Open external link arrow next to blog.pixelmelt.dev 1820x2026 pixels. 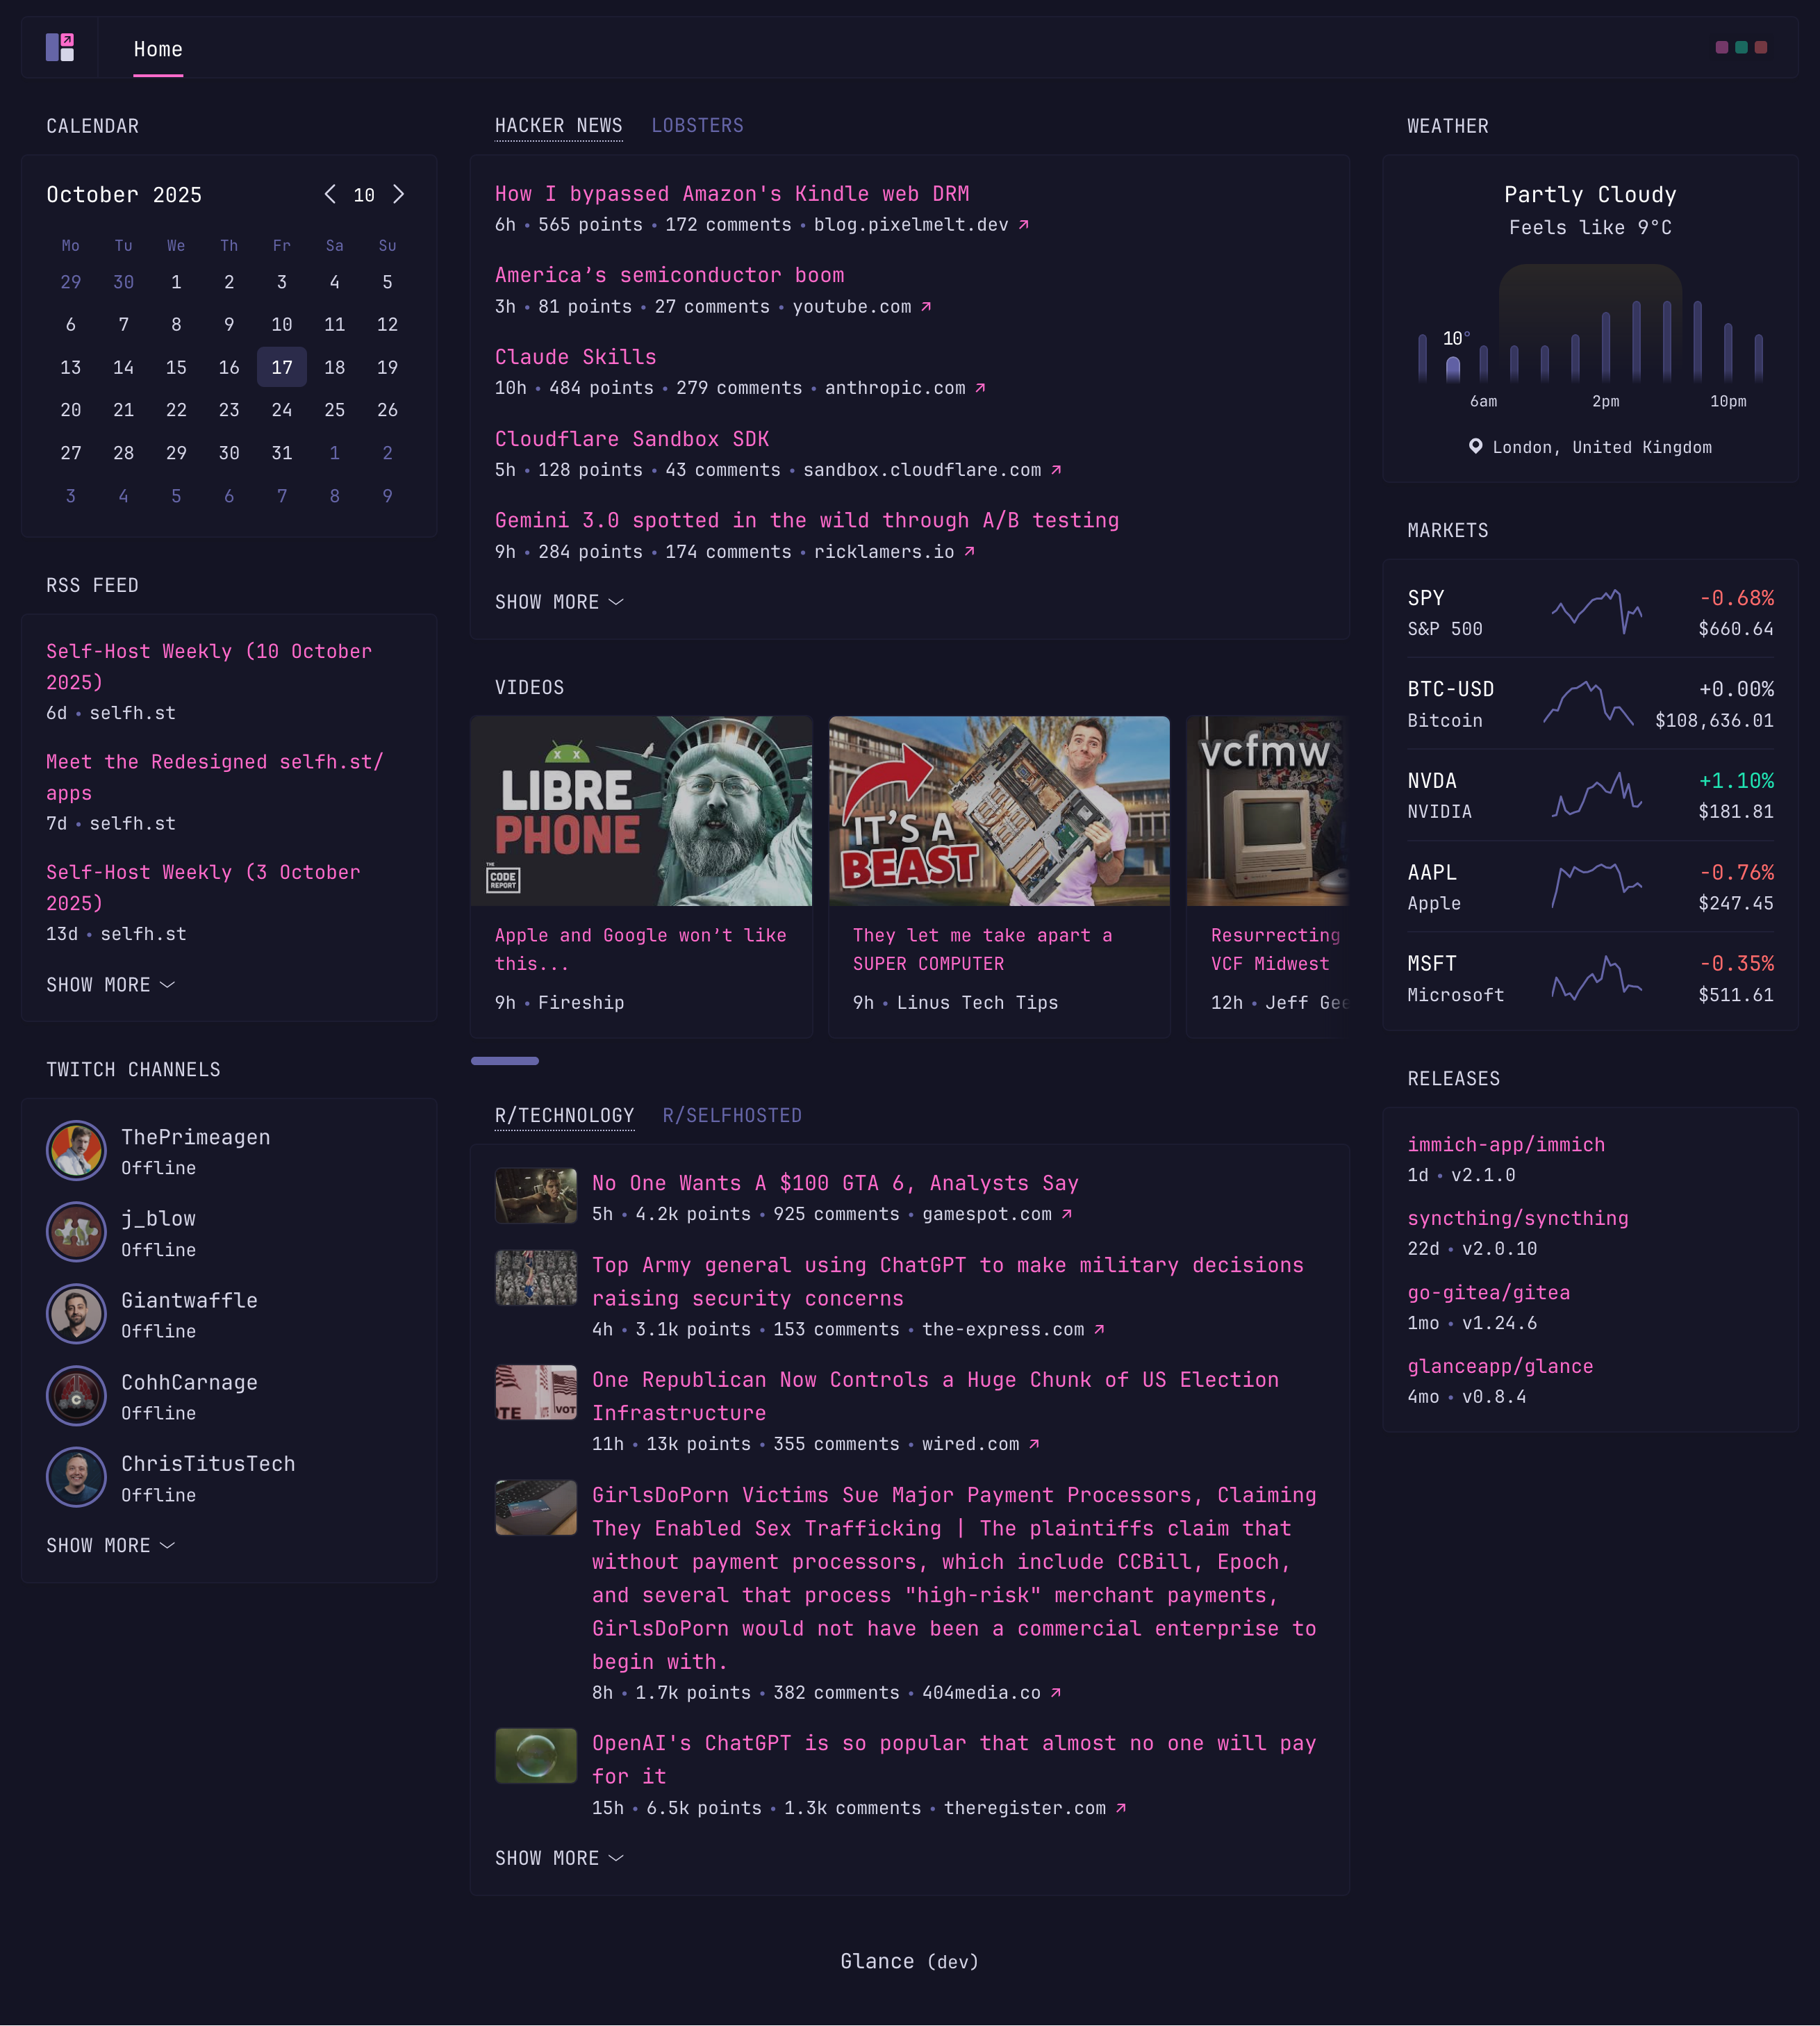tap(1024, 226)
